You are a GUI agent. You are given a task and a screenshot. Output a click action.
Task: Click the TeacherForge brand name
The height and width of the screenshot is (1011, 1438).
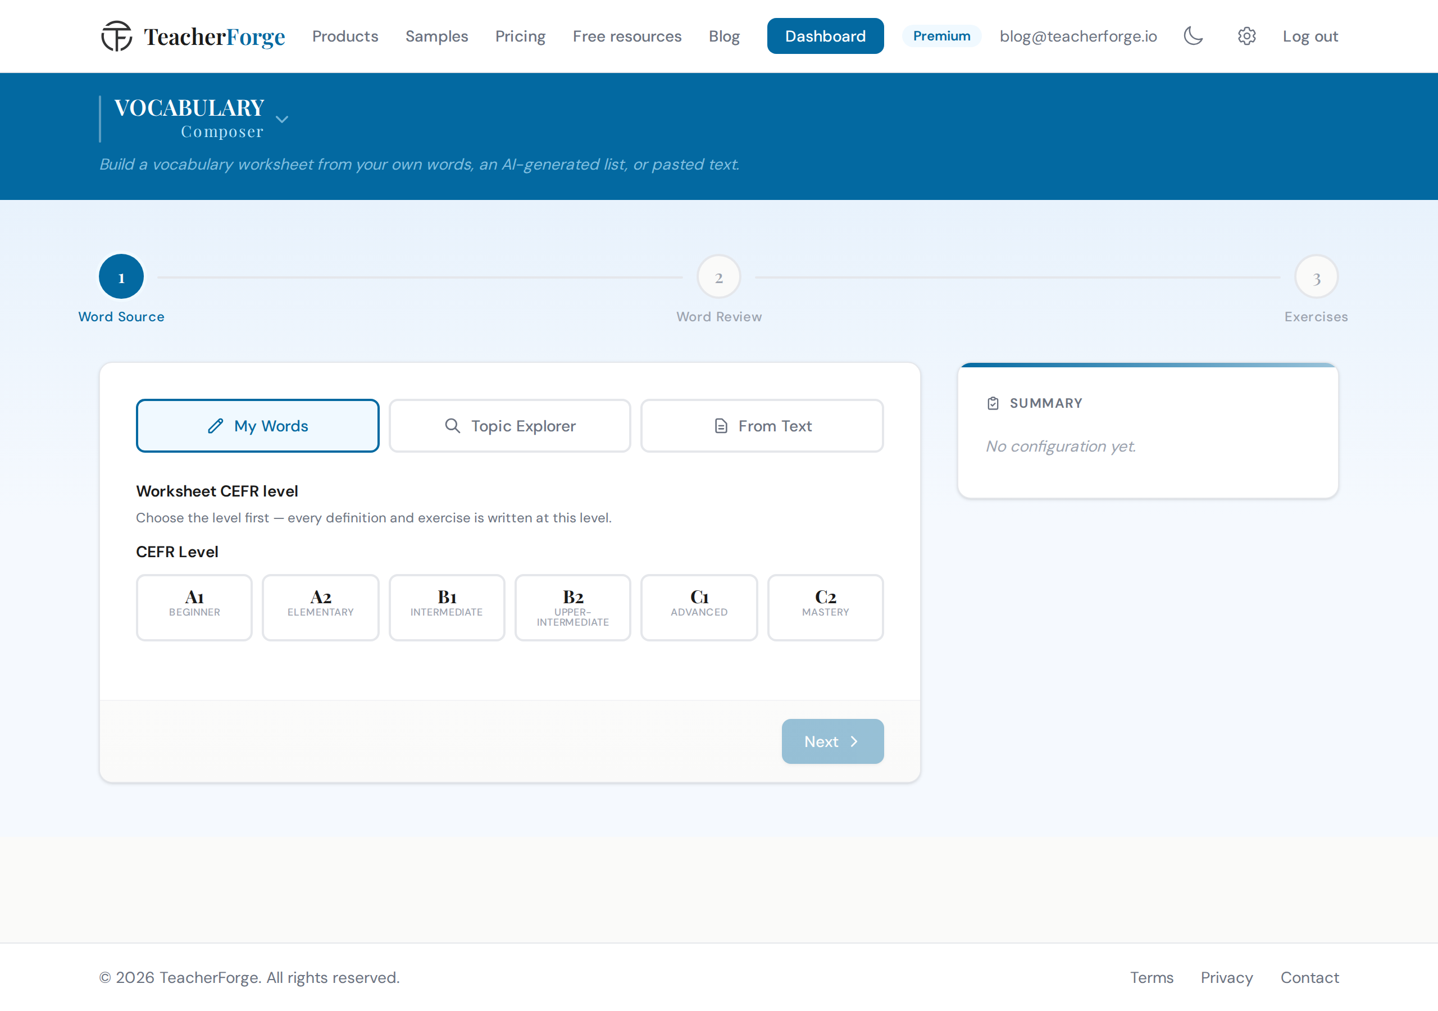[x=214, y=37]
